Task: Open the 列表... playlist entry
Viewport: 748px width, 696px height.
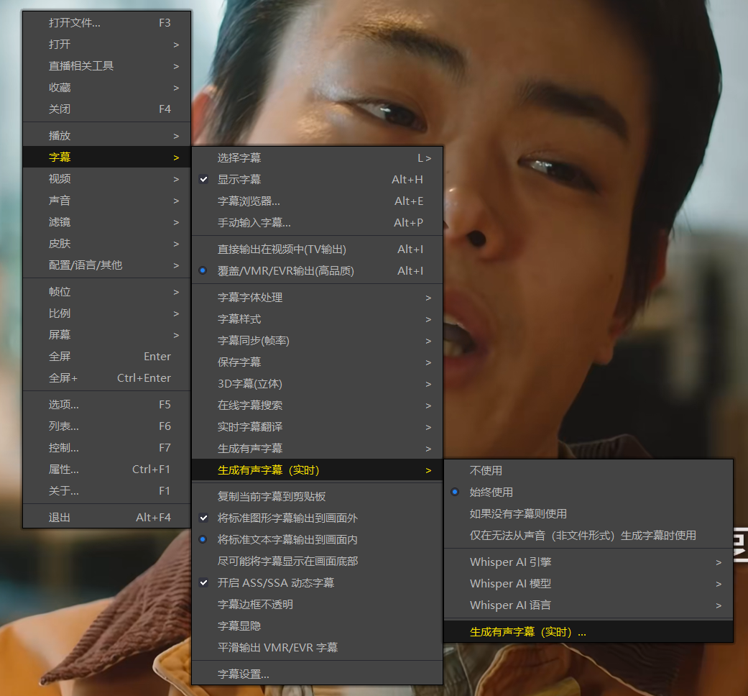Action: pyautogui.click(x=107, y=426)
